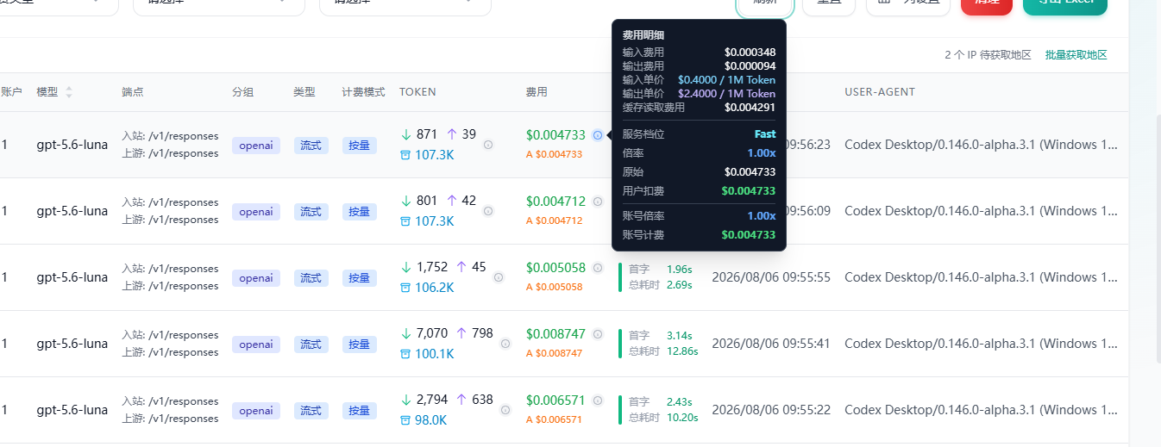Click the orange A $0.008747 account cost
Image resolution: width=1161 pixels, height=447 pixels.
point(554,353)
